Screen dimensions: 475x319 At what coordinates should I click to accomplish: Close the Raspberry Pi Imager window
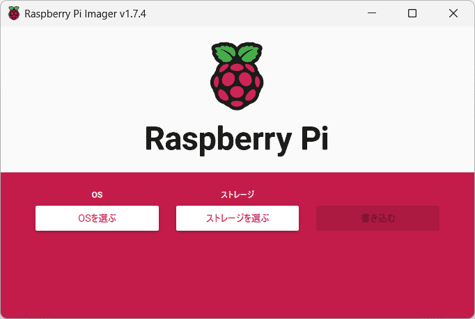click(453, 13)
